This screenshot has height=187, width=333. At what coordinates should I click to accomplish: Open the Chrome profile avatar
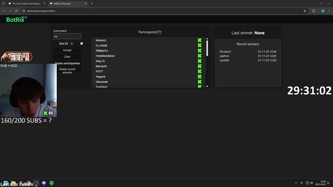click(x=323, y=11)
